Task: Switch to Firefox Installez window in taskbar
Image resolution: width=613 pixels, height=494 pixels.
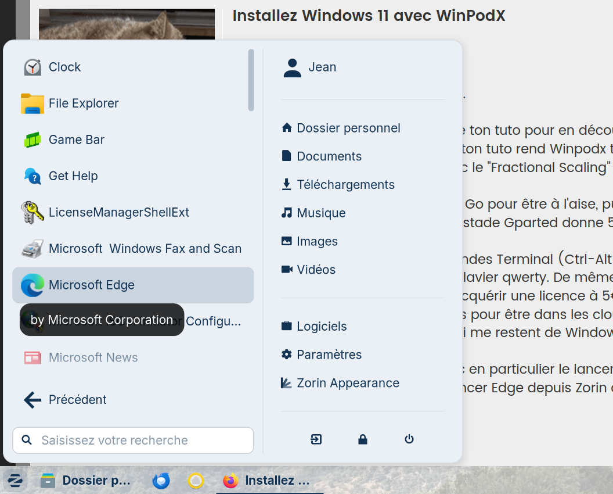Action: pyautogui.click(x=270, y=481)
